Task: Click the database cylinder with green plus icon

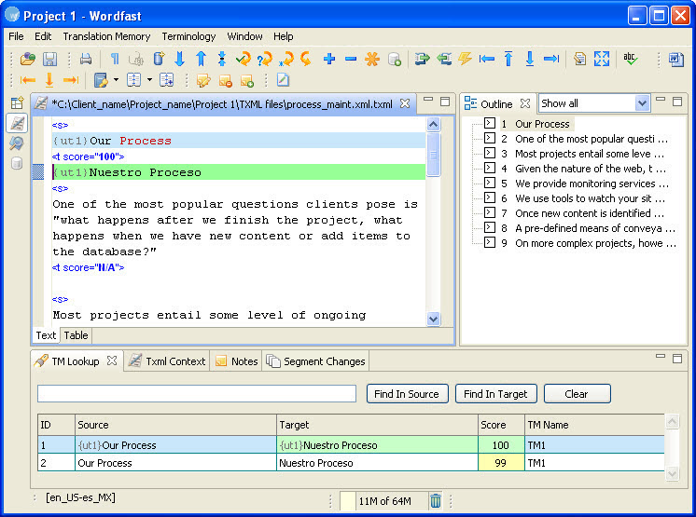Action: 394,59
